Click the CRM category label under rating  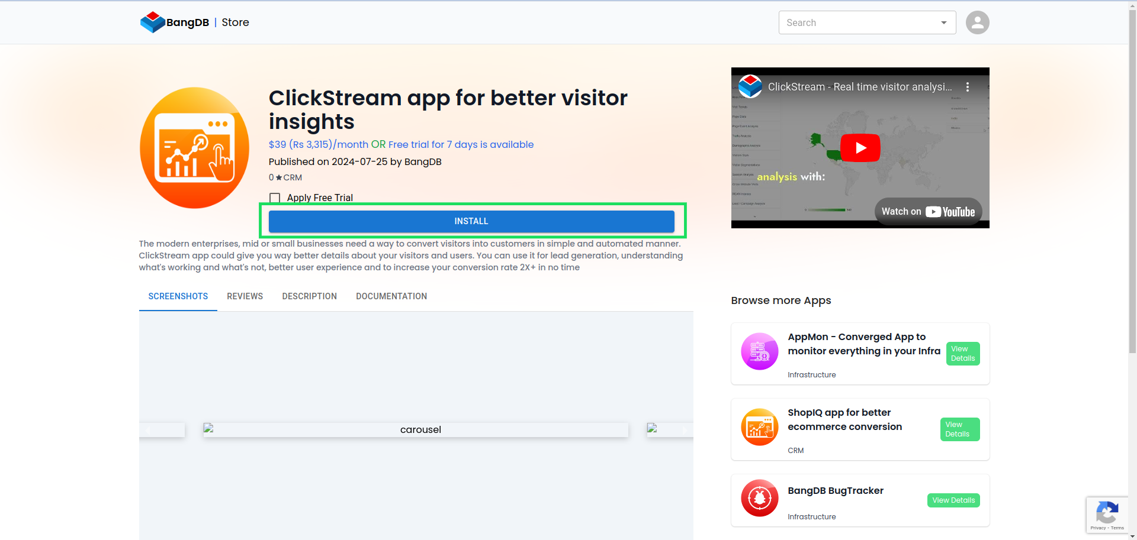[x=293, y=177]
